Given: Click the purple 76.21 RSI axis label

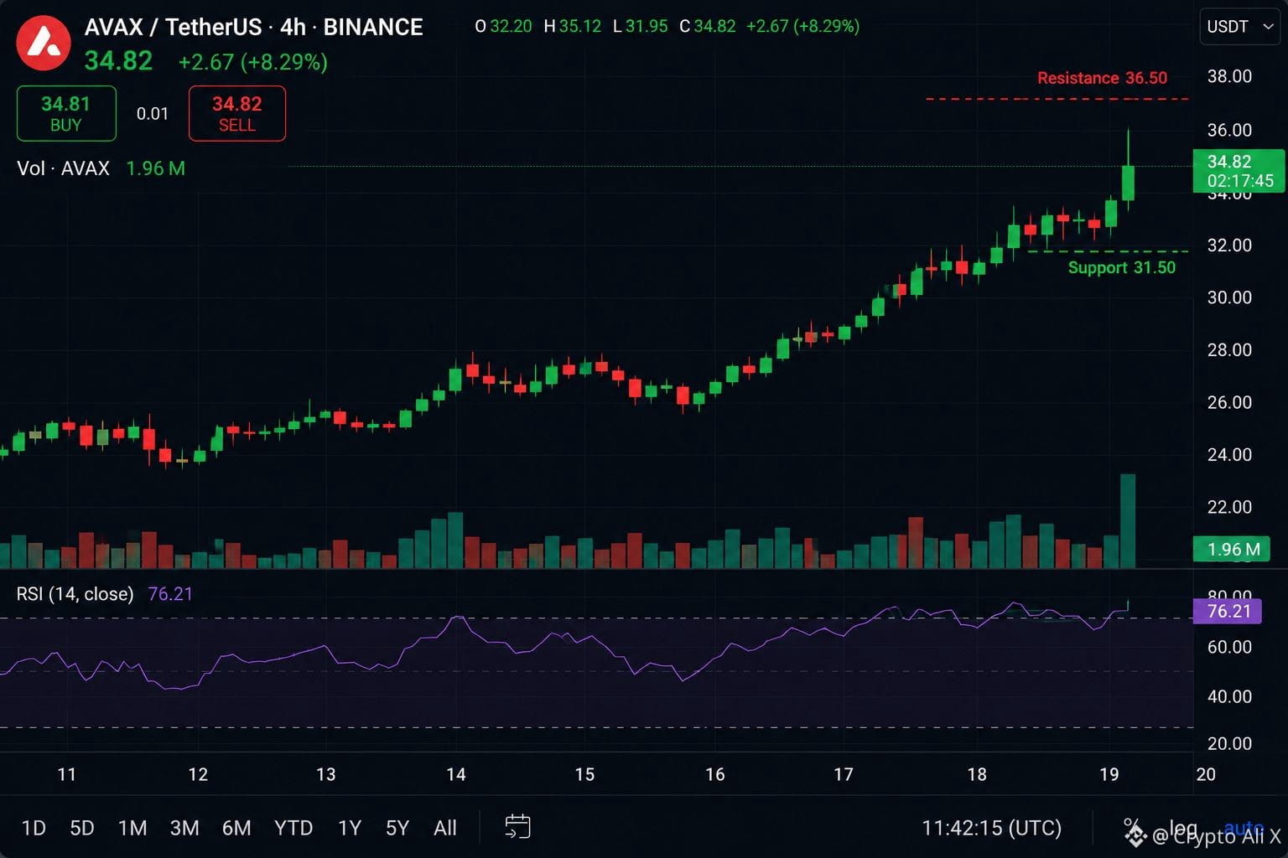Looking at the screenshot, I should click(1228, 611).
